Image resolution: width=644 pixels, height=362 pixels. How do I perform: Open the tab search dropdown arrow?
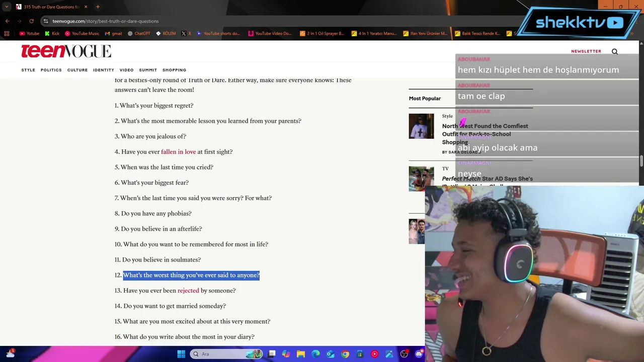pos(7,7)
